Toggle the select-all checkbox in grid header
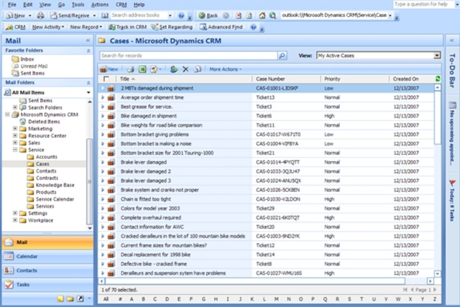This screenshot has height=307, width=460. tap(106, 79)
